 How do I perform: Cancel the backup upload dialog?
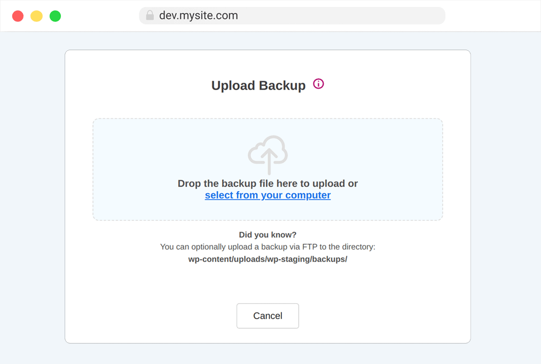click(268, 316)
